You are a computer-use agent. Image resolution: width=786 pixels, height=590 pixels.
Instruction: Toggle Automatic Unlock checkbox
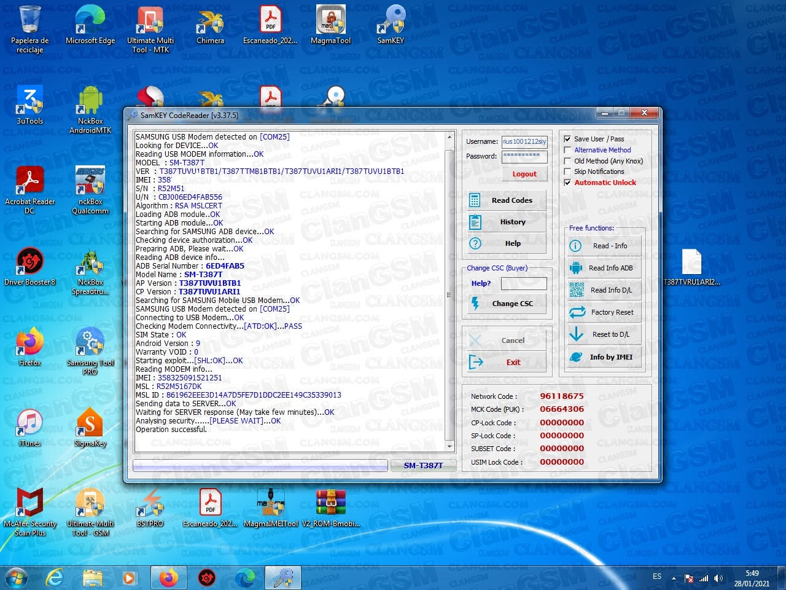point(567,183)
